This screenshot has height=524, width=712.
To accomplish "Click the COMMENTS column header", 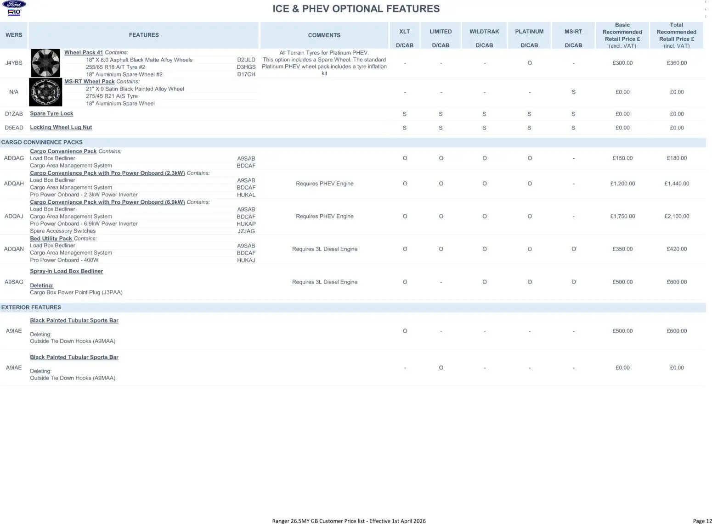I will tap(324, 35).
